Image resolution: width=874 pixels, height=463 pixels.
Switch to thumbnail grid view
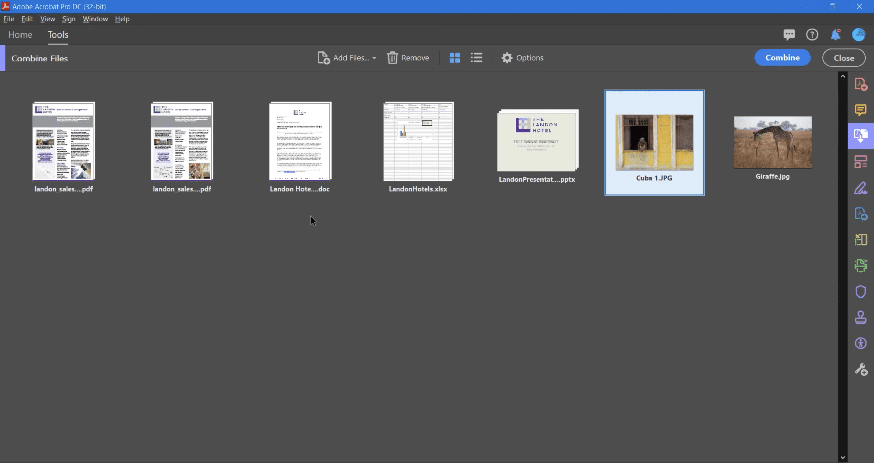click(x=454, y=58)
